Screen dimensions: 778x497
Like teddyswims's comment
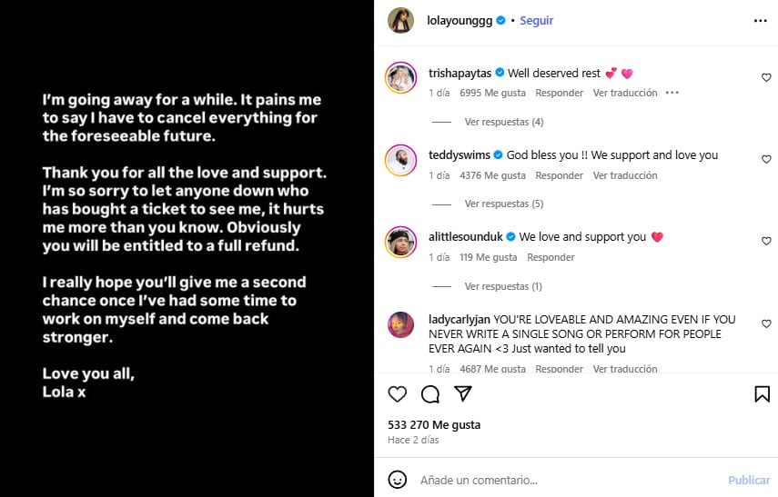tap(766, 160)
